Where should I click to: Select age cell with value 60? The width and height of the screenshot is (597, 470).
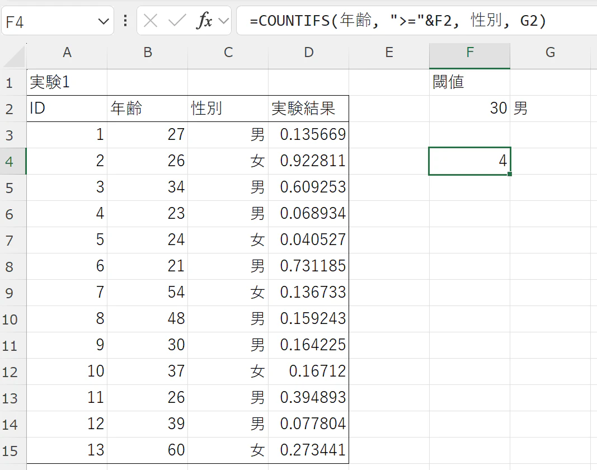(148, 450)
